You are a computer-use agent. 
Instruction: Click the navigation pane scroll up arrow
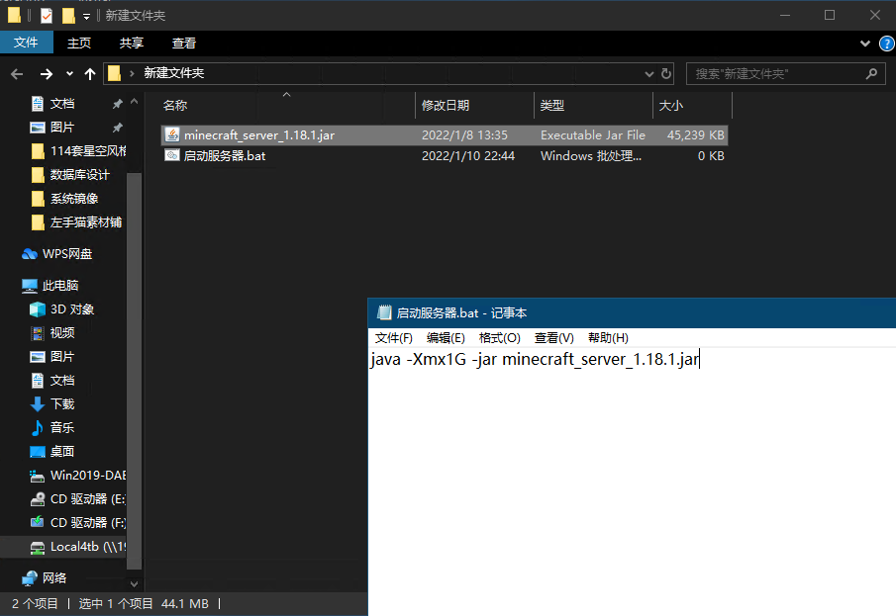(x=135, y=102)
